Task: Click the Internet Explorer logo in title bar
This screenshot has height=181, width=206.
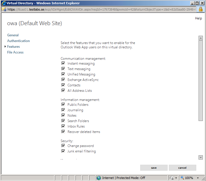Action: (4, 3)
